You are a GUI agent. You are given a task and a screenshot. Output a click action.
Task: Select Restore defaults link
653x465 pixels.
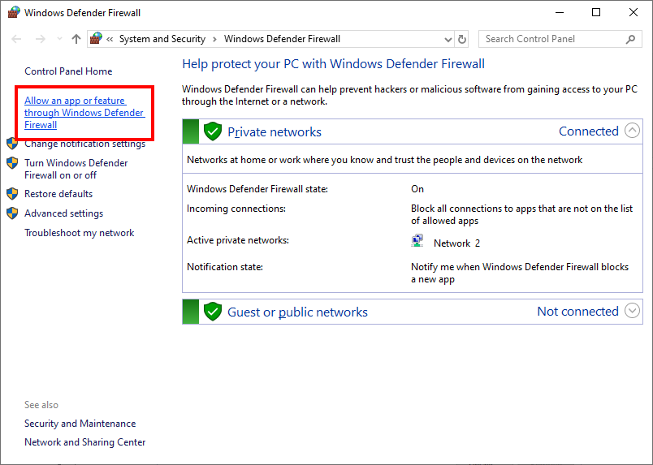click(x=58, y=194)
